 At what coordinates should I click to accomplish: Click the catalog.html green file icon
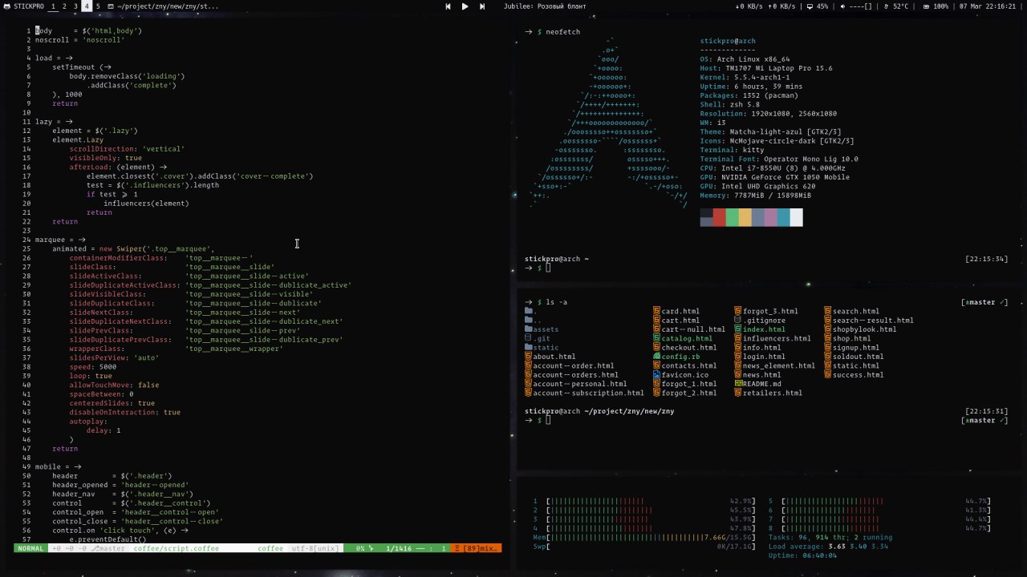pos(656,338)
